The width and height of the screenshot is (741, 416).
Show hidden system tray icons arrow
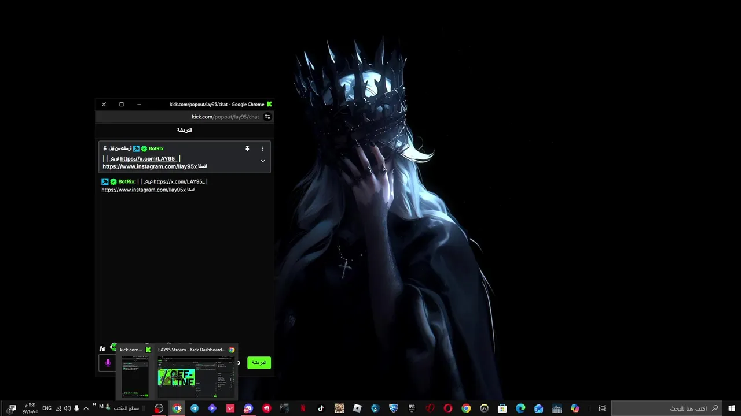pyautogui.click(x=86, y=408)
